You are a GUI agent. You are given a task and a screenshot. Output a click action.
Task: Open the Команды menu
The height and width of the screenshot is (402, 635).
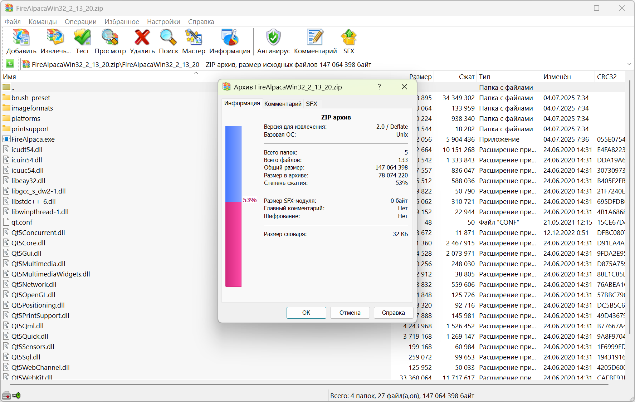pos(43,21)
